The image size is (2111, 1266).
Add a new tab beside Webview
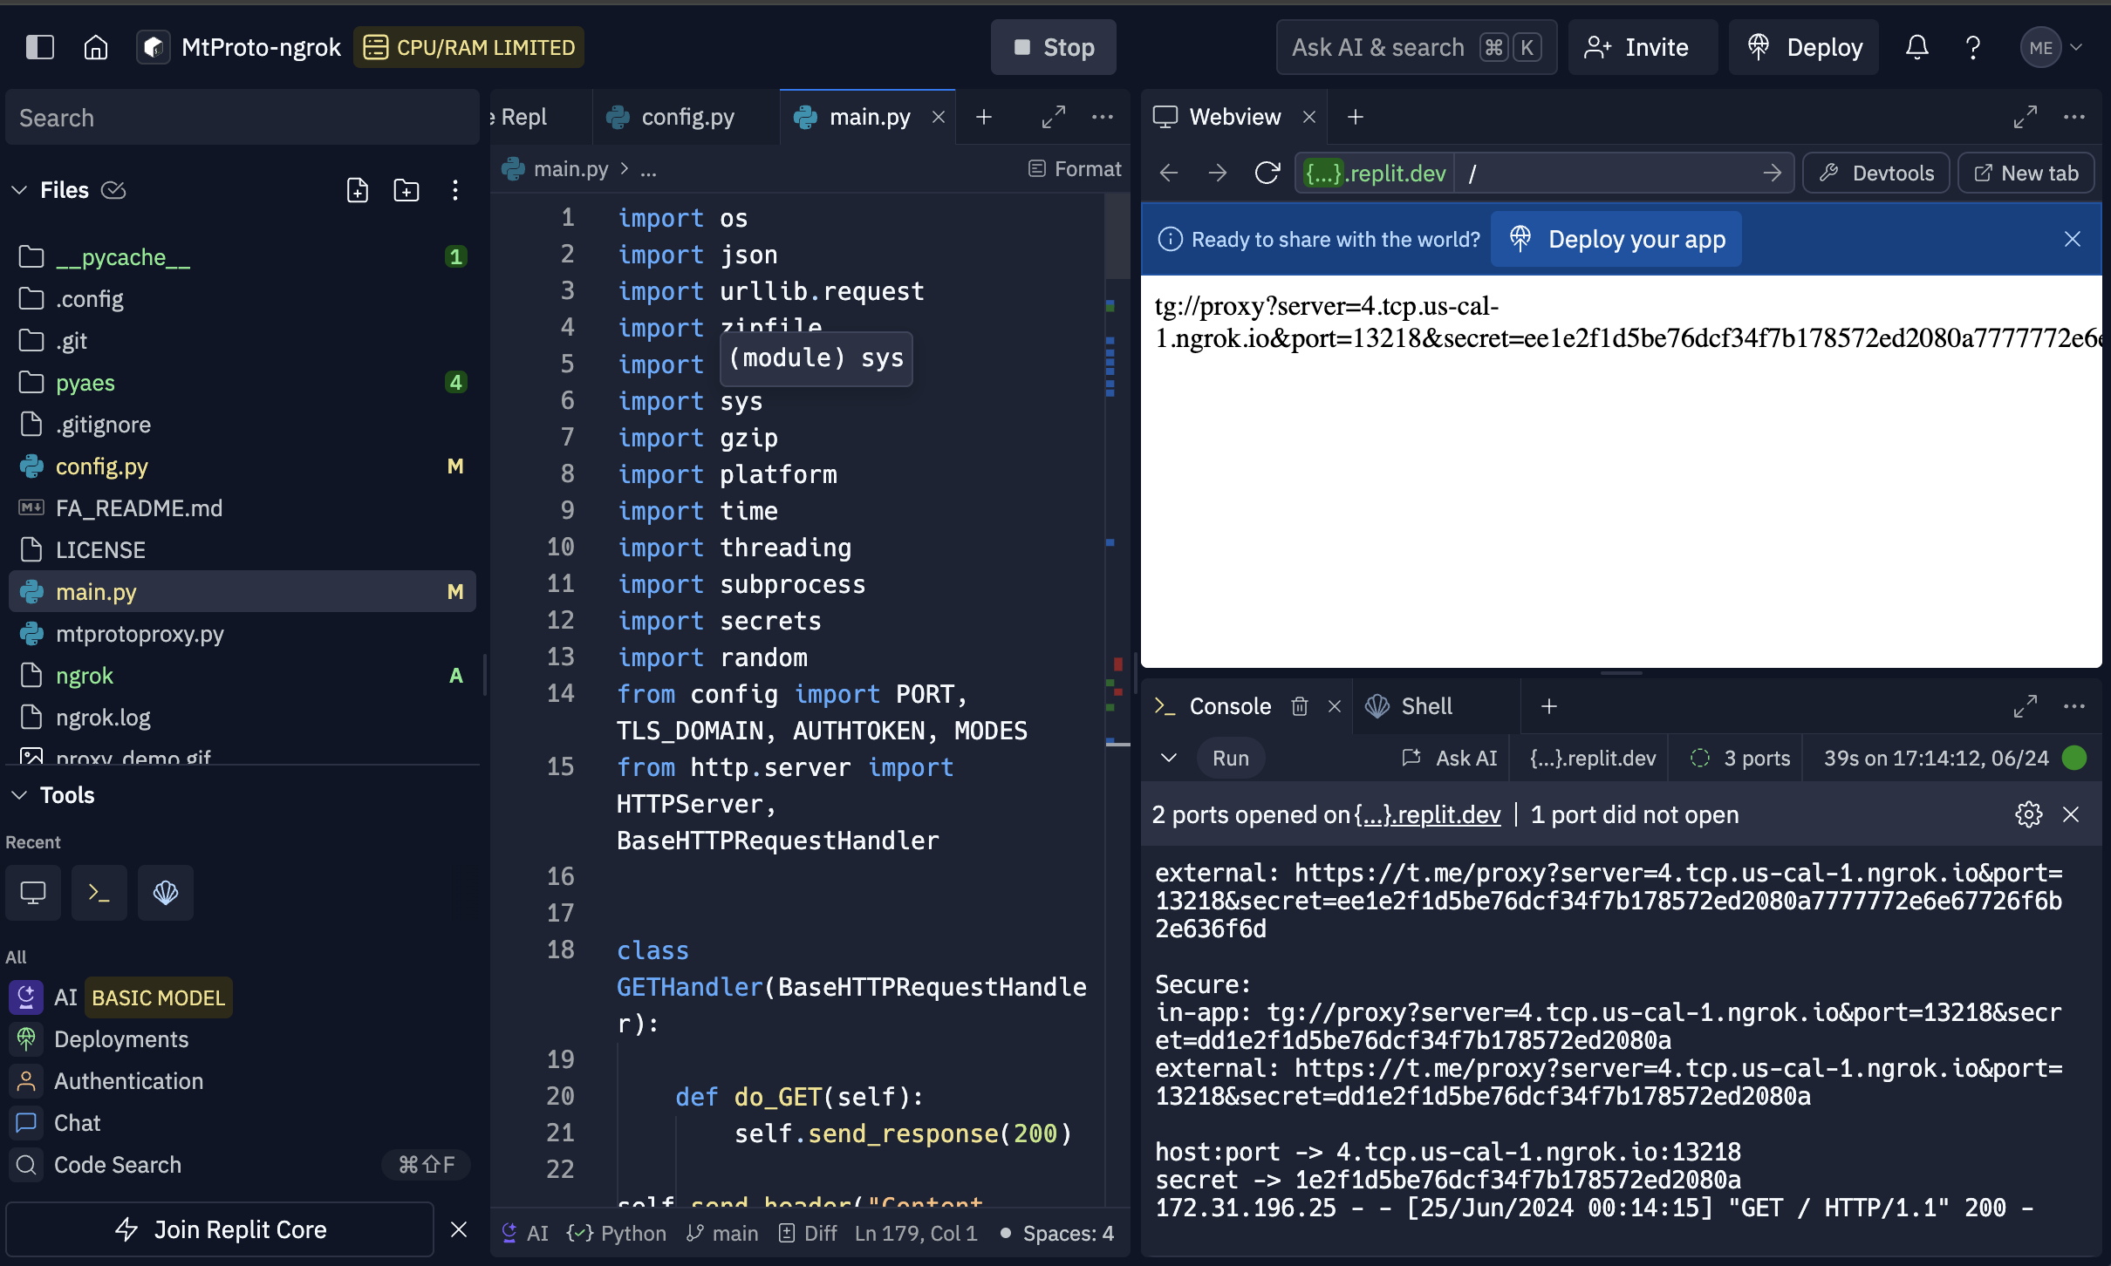tap(1356, 117)
